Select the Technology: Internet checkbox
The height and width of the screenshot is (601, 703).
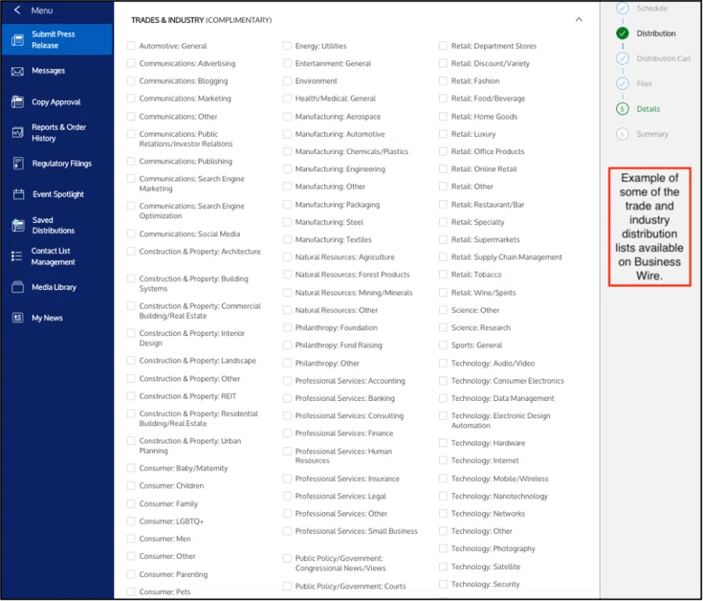click(444, 461)
